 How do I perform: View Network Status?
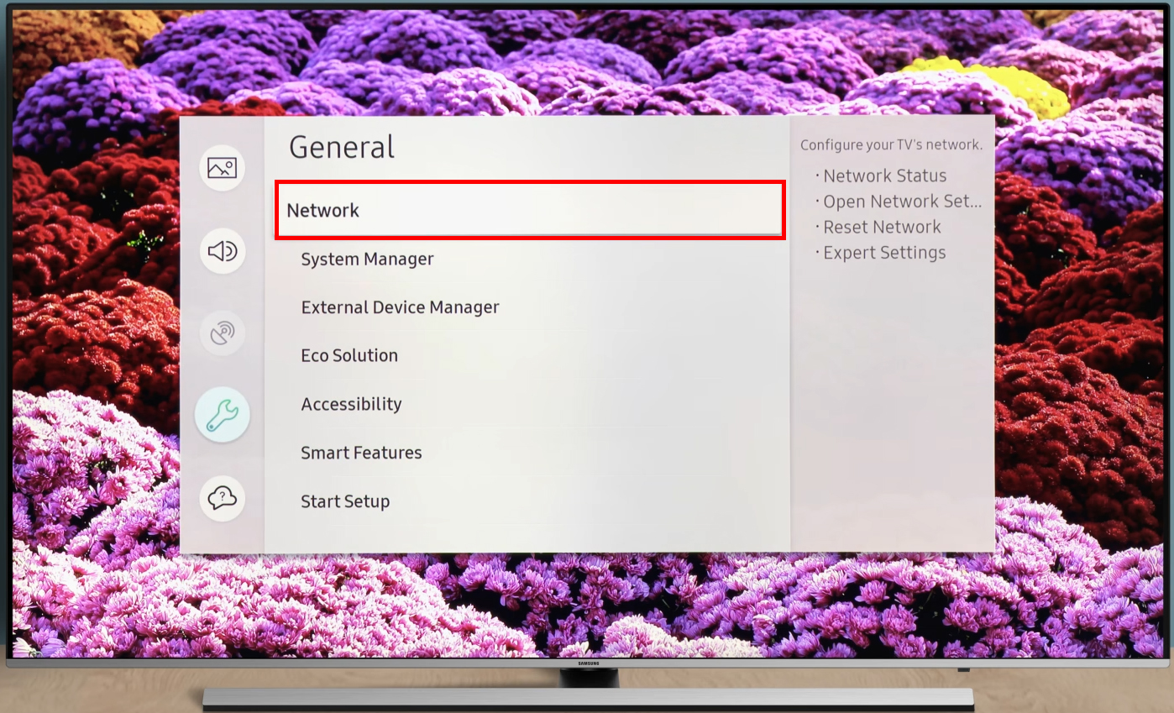[x=885, y=176]
